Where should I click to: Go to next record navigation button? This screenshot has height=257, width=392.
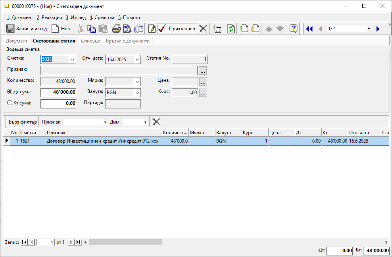71,242
